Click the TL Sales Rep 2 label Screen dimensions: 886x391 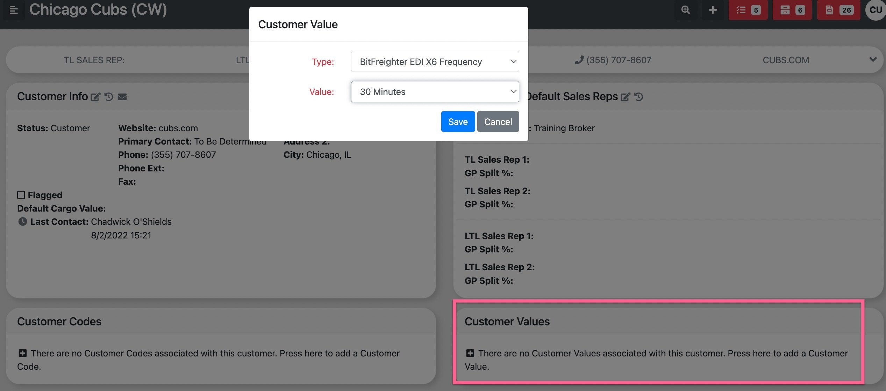click(497, 191)
